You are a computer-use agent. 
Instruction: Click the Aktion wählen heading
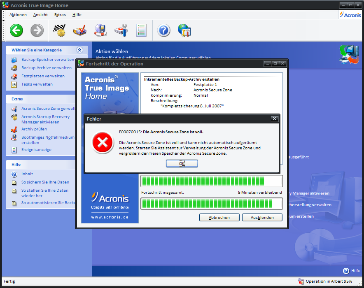tap(112, 51)
